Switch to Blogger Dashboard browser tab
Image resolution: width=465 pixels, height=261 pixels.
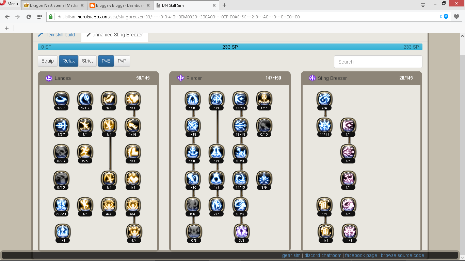tap(120, 5)
